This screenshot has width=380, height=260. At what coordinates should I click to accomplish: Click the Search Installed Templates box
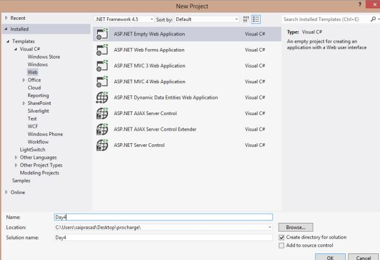pos(325,19)
